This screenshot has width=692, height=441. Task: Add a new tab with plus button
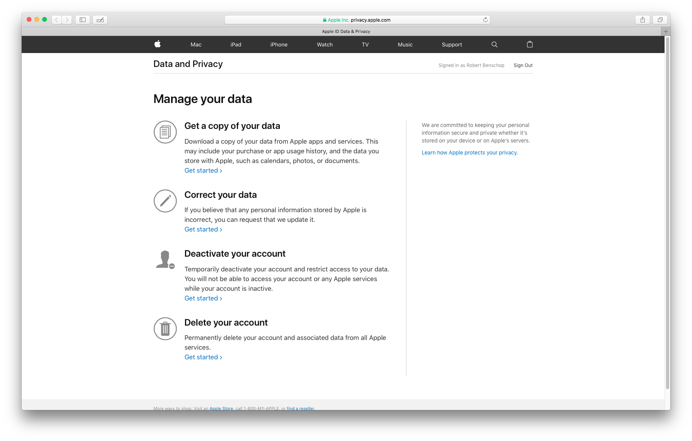click(x=666, y=31)
